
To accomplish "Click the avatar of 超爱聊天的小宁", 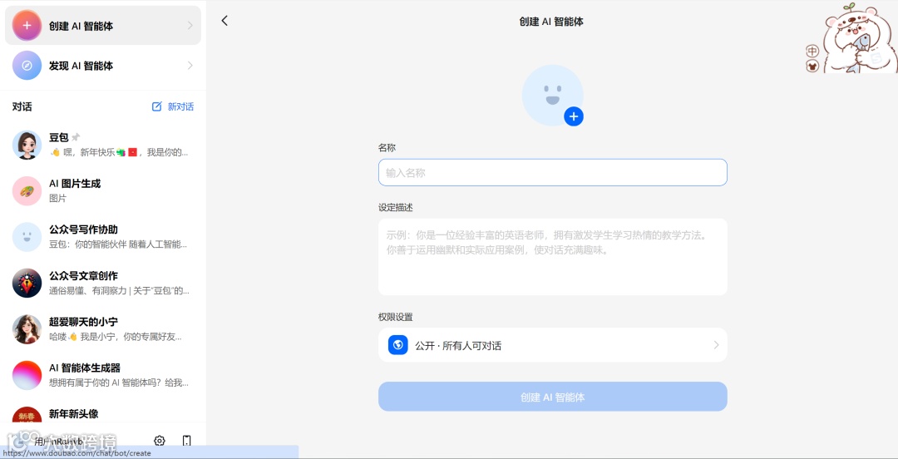I will tap(27, 329).
